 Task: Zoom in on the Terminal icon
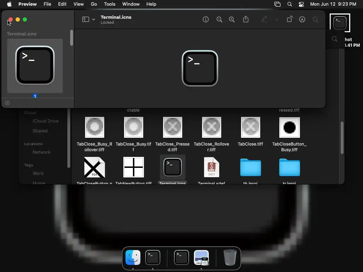tap(232, 19)
